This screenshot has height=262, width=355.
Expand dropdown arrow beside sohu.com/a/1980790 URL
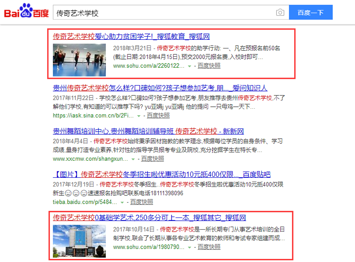click(x=189, y=247)
